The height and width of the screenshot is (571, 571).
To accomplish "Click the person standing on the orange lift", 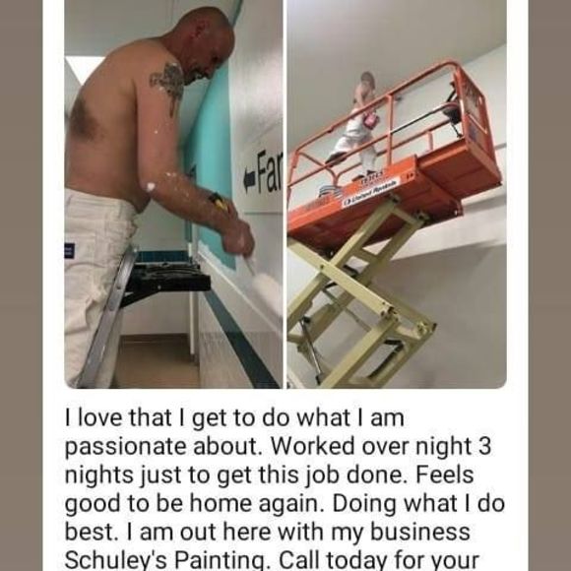I will [x=355, y=122].
